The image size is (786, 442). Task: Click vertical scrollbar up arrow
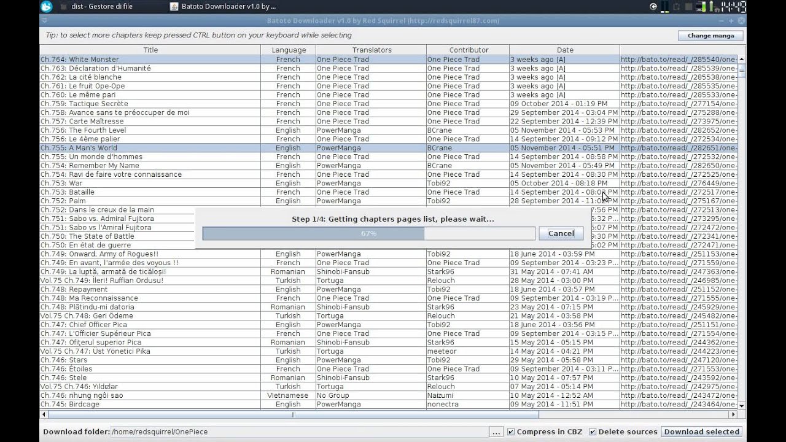coord(741,59)
